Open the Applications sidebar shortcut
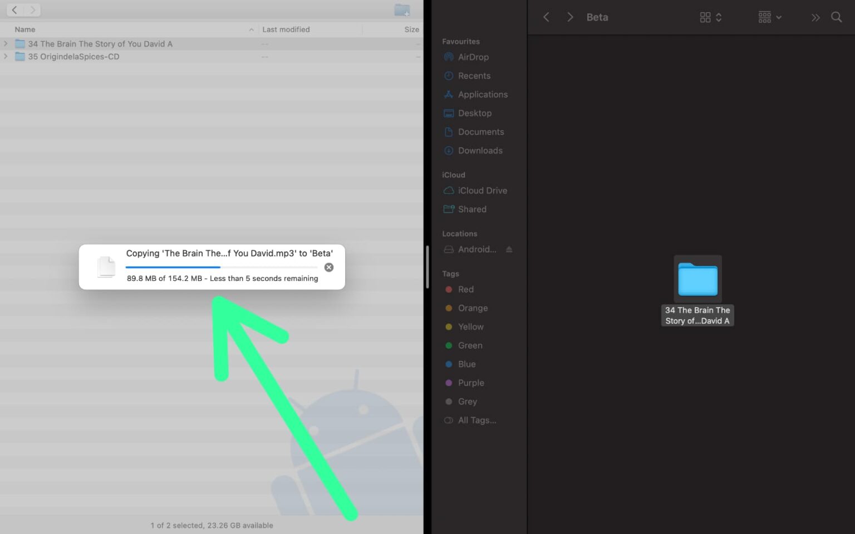The height and width of the screenshot is (534, 855). [483, 94]
